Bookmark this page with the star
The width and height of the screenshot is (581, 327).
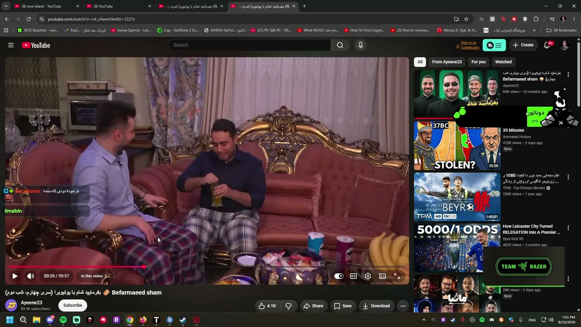coord(466,19)
